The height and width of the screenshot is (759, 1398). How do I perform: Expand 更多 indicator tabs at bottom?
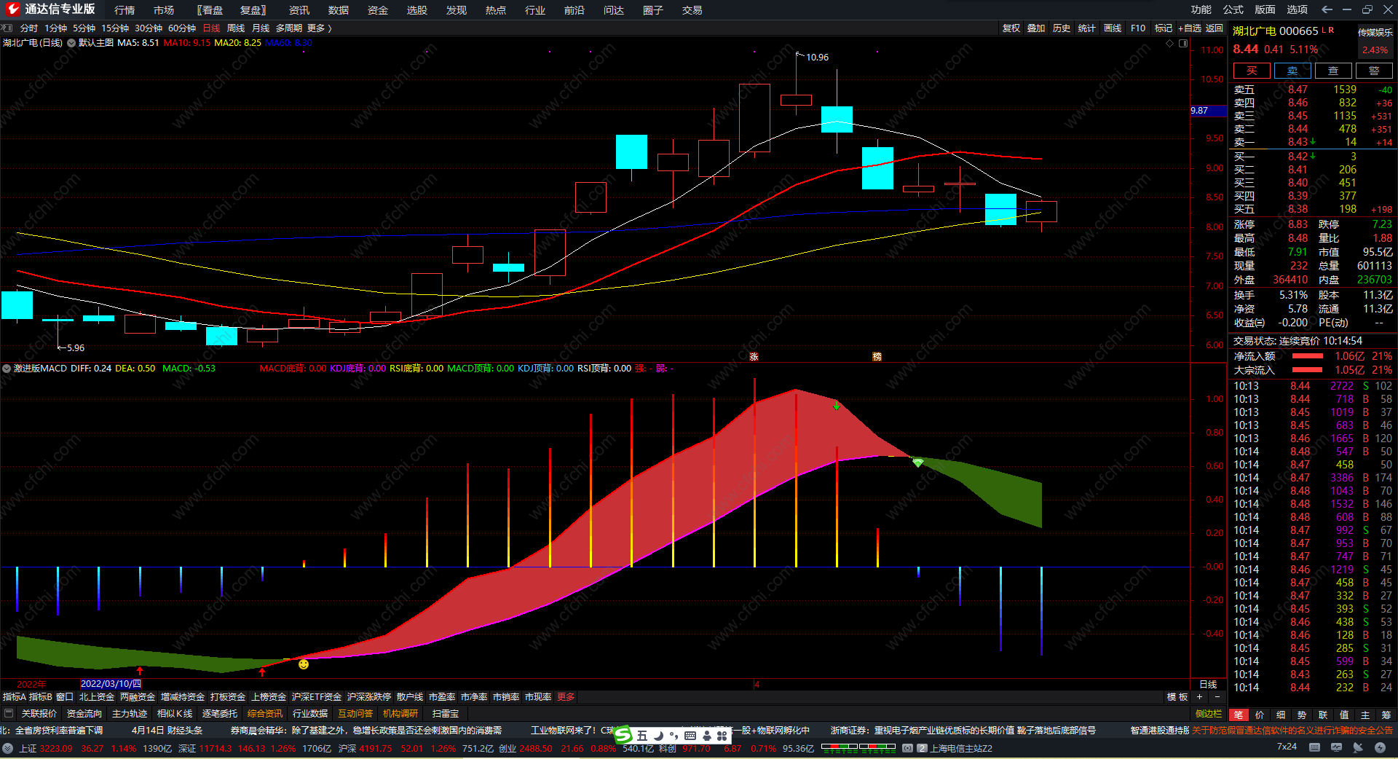566,697
